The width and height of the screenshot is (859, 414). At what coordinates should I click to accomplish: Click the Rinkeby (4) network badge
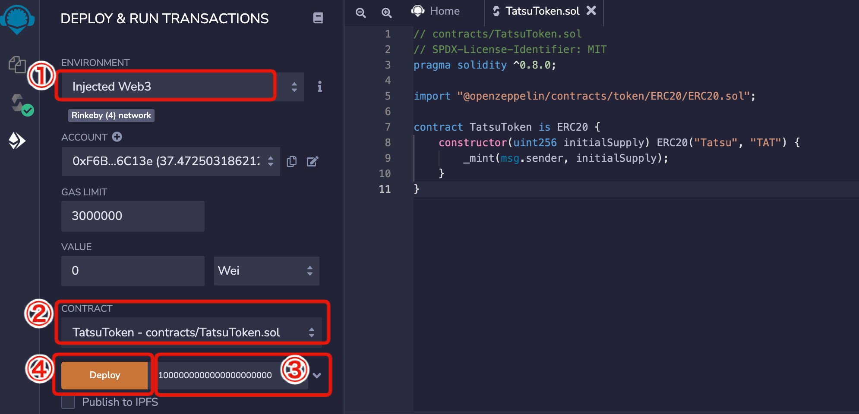click(111, 115)
